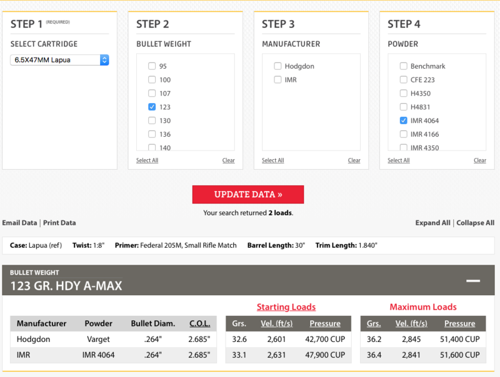Uncheck the IMR 4064 powder checkbox
The image size is (500, 377).
point(404,120)
